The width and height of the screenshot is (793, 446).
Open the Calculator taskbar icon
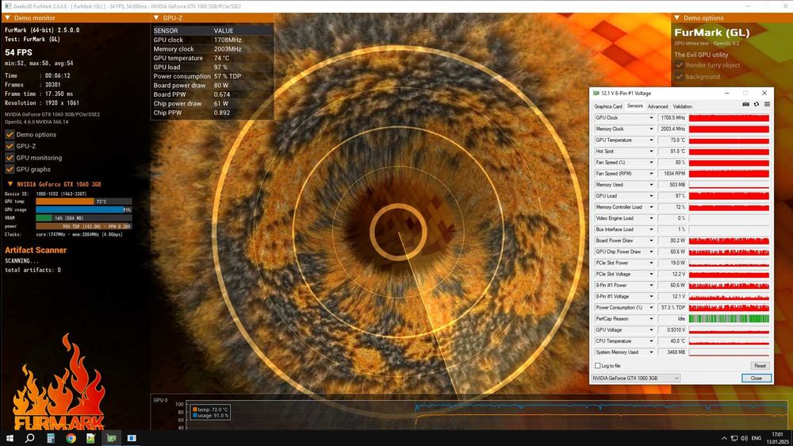coord(51,438)
